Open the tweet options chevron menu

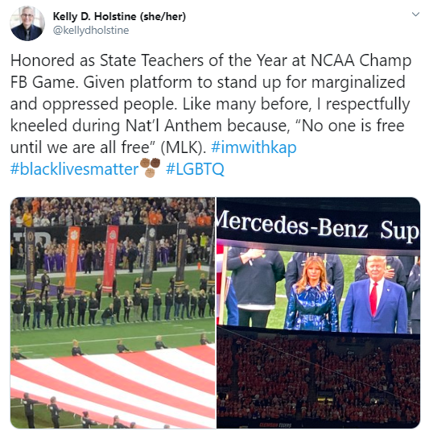click(x=415, y=14)
